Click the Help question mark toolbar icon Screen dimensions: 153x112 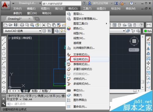click(141, 25)
